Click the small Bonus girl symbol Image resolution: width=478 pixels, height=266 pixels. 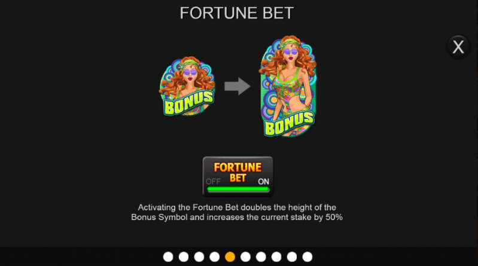[x=187, y=86]
